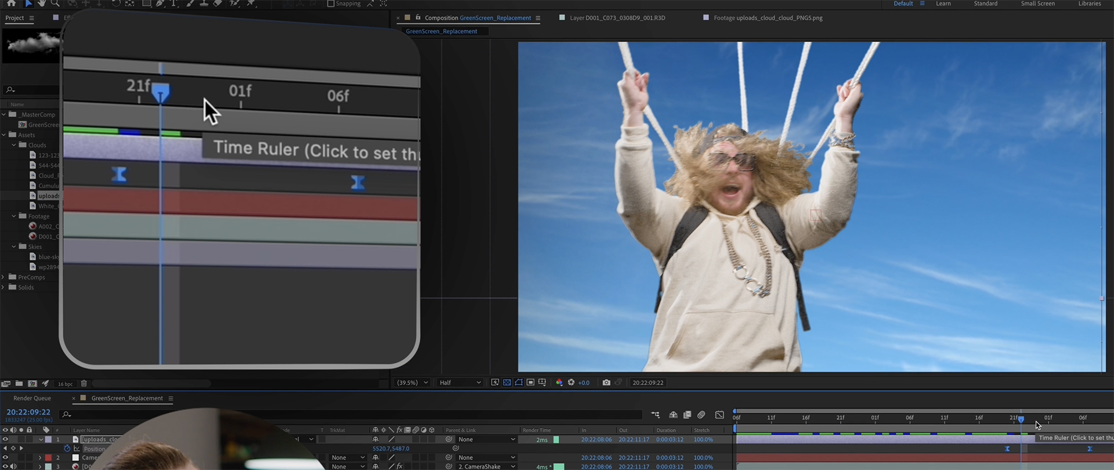Select the Clone Stamp tool
Image resolution: width=1114 pixels, height=470 pixels.
204,3
